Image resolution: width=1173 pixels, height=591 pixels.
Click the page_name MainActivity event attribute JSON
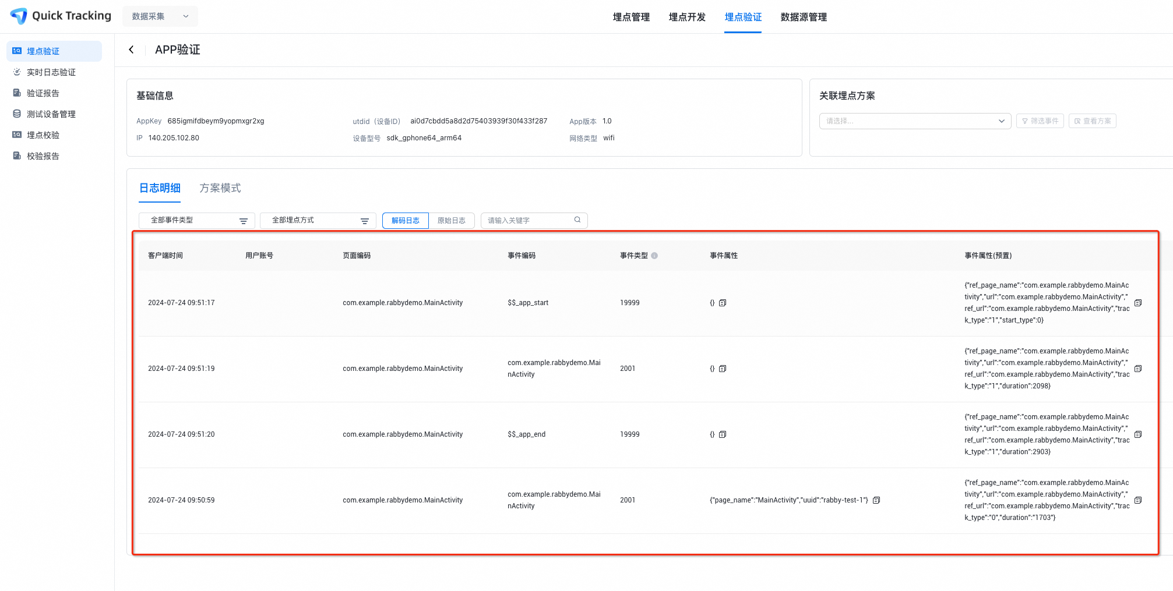click(x=789, y=500)
